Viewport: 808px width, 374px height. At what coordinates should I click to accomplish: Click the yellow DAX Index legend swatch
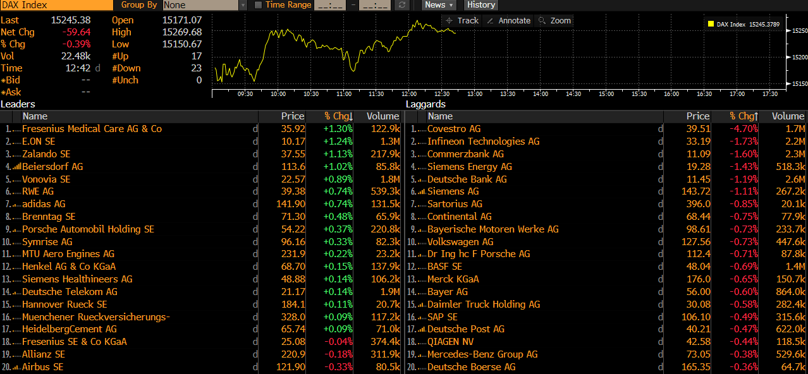711,25
